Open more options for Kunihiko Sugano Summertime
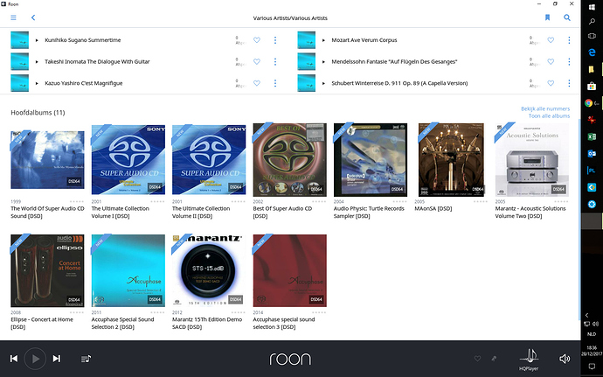Viewport: 603px width, 377px height. pyautogui.click(x=275, y=40)
